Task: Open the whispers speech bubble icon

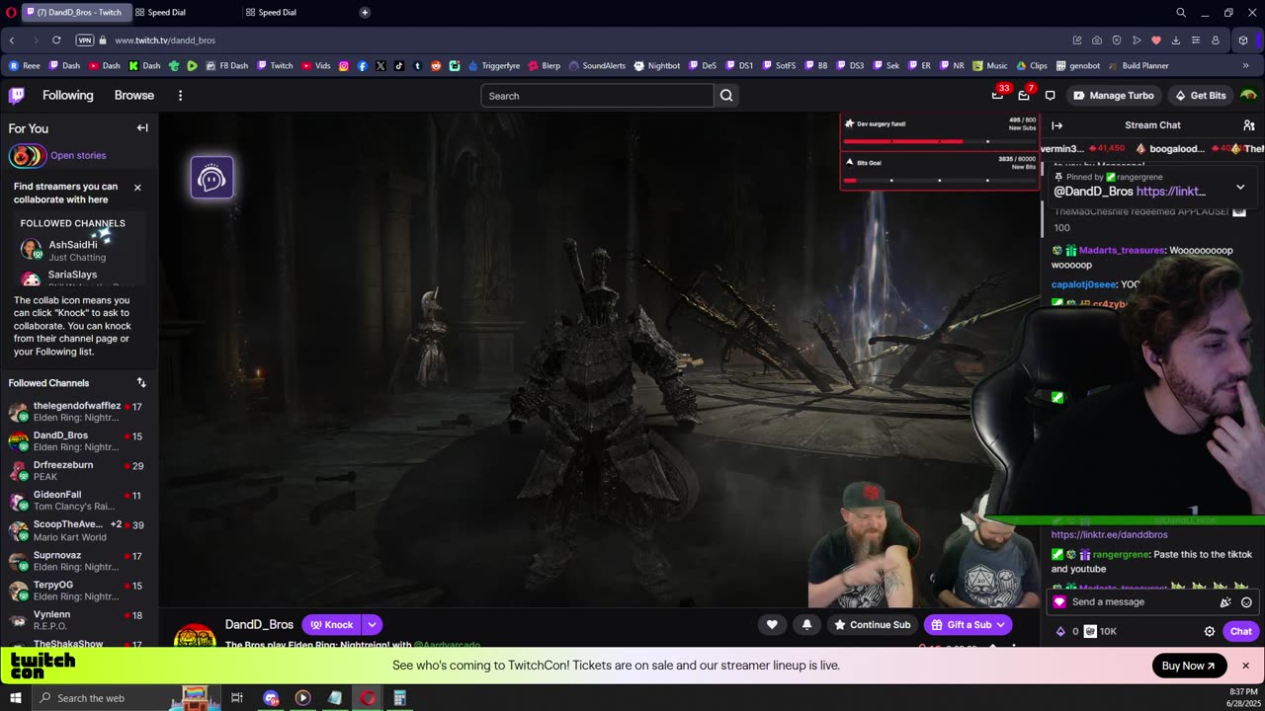Action: click(1050, 96)
